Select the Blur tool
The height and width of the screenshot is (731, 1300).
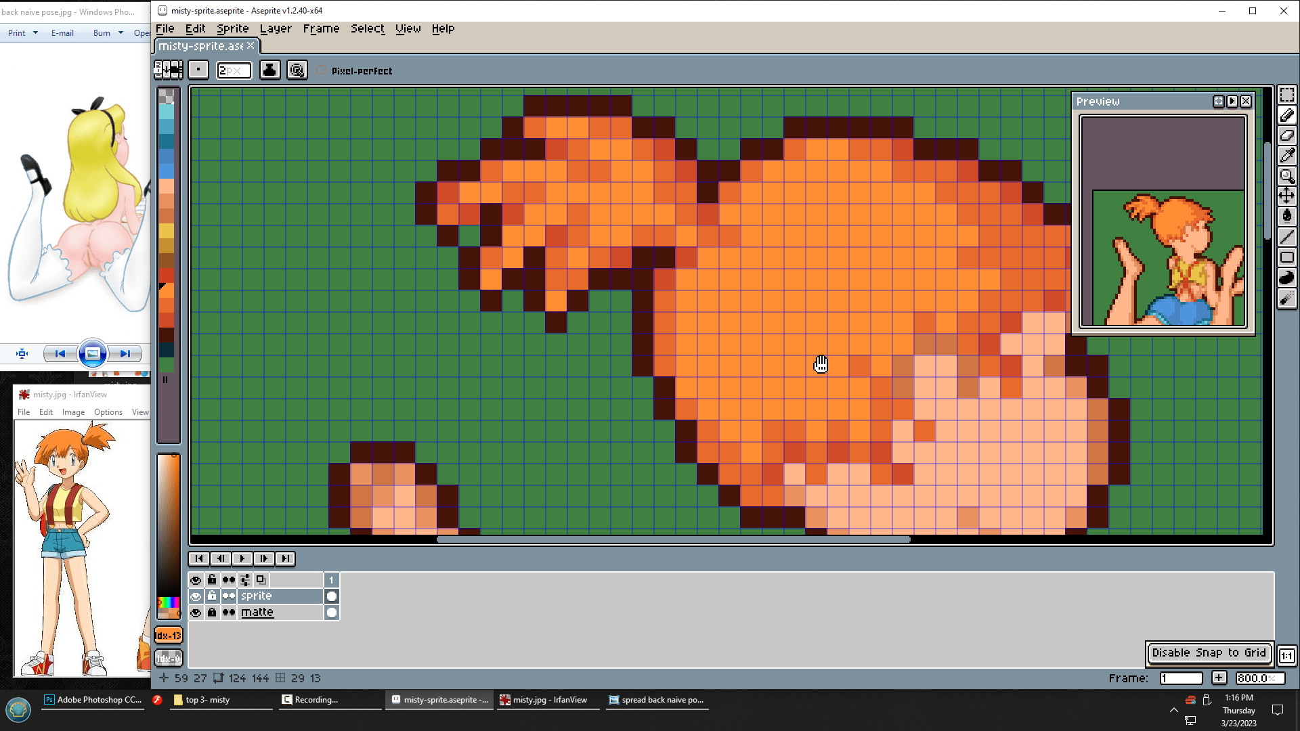(1286, 298)
